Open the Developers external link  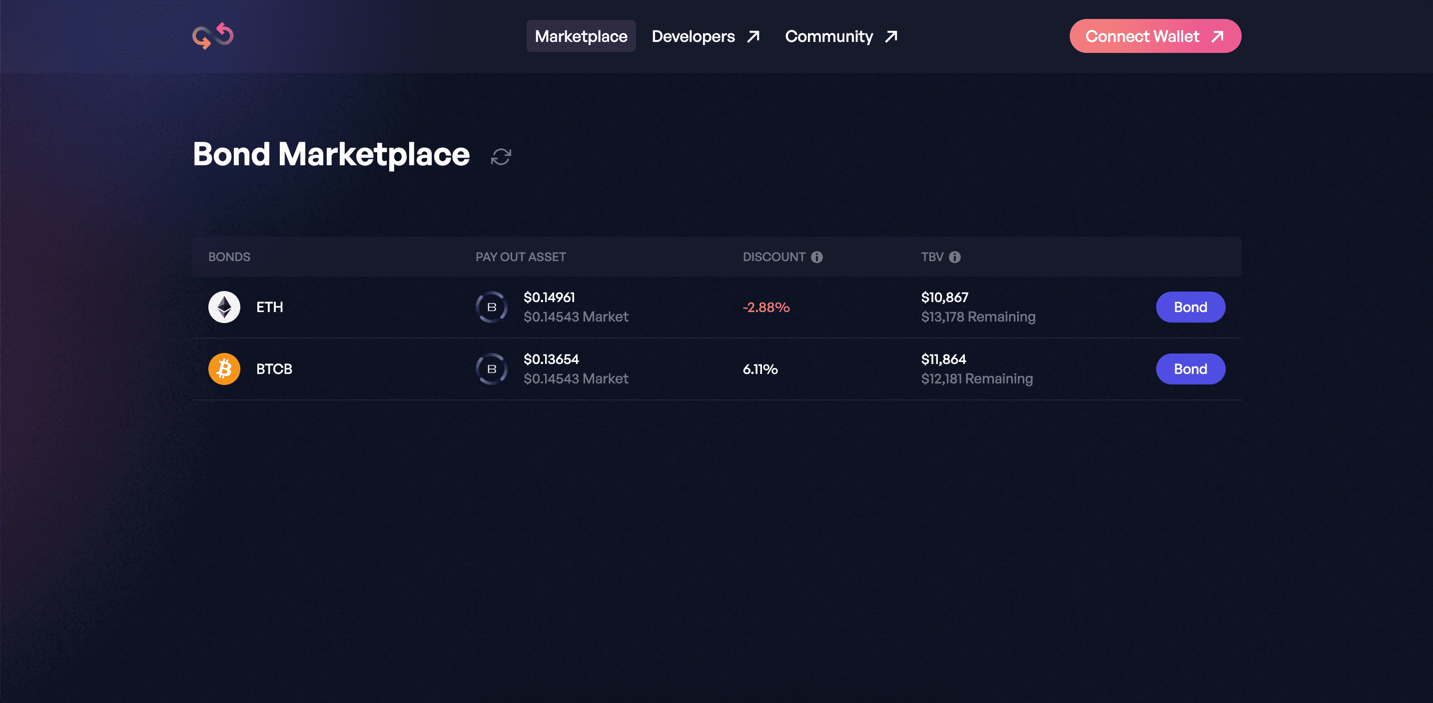[705, 36]
